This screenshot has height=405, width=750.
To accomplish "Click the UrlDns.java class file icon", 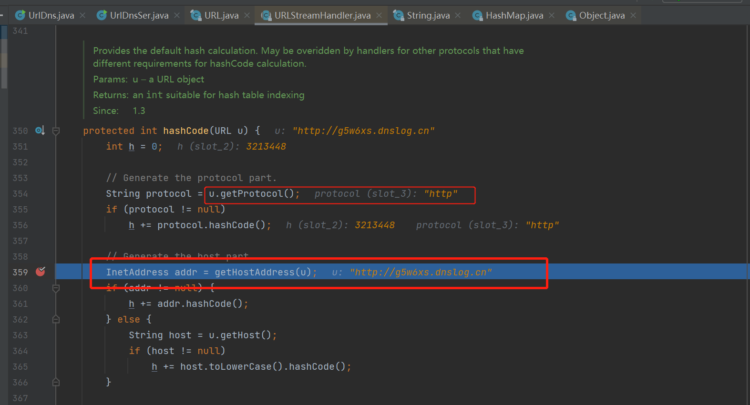I will pyautogui.click(x=20, y=15).
